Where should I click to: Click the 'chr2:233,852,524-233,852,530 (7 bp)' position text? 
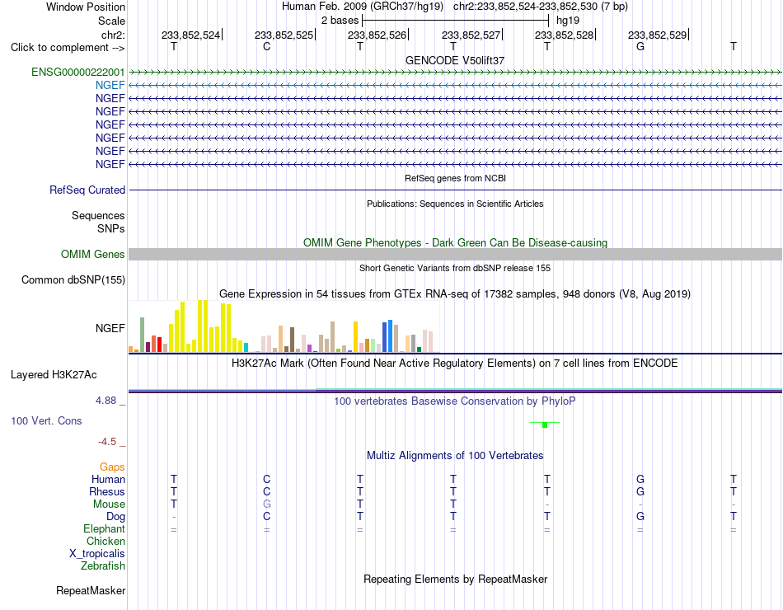(541, 7)
